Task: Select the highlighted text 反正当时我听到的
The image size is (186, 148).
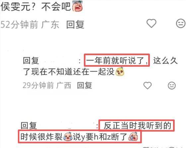Action: click(x=137, y=126)
